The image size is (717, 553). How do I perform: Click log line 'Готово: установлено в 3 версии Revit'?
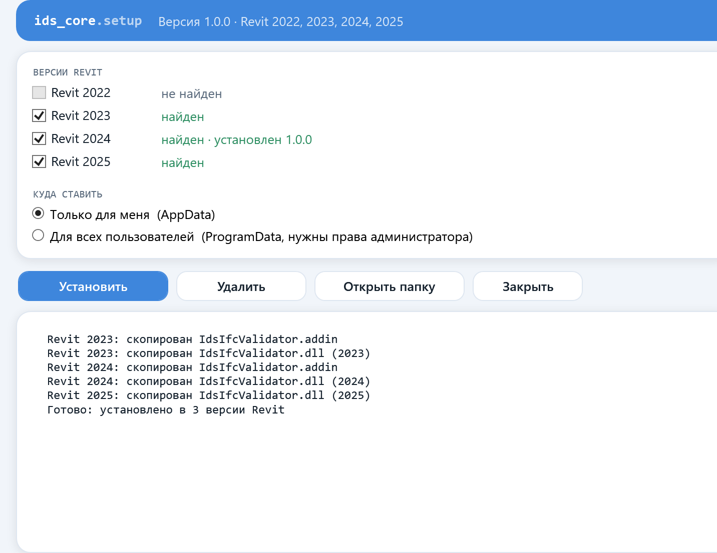click(166, 409)
